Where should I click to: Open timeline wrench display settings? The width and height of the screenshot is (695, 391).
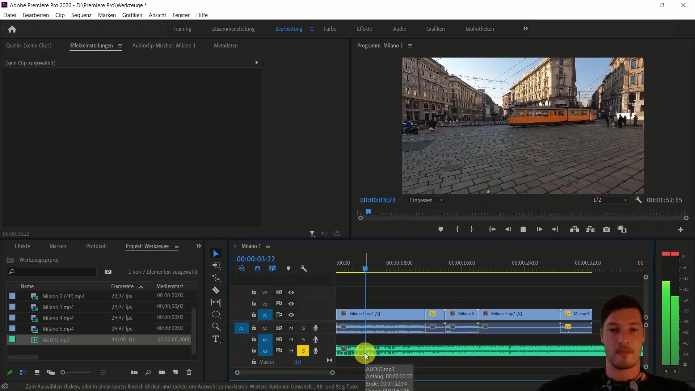coord(304,268)
